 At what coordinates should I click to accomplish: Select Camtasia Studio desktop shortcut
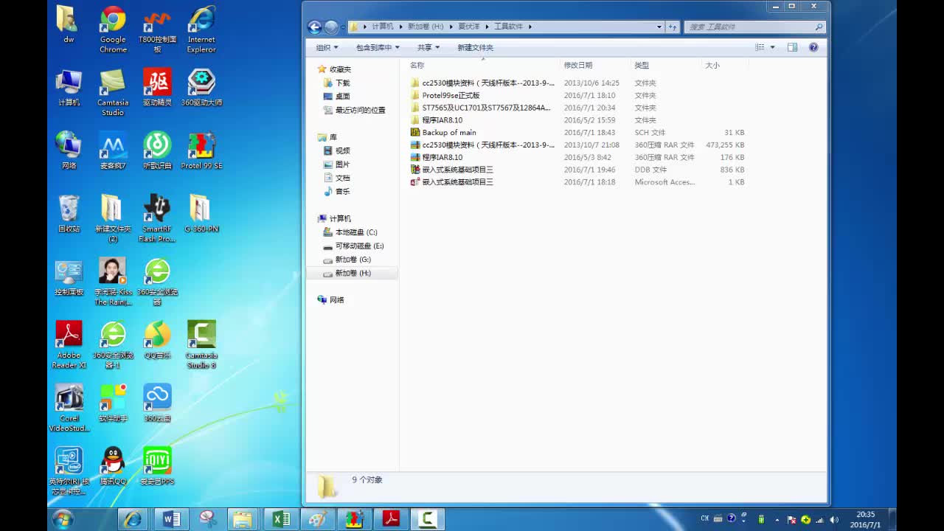click(x=113, y=92)
